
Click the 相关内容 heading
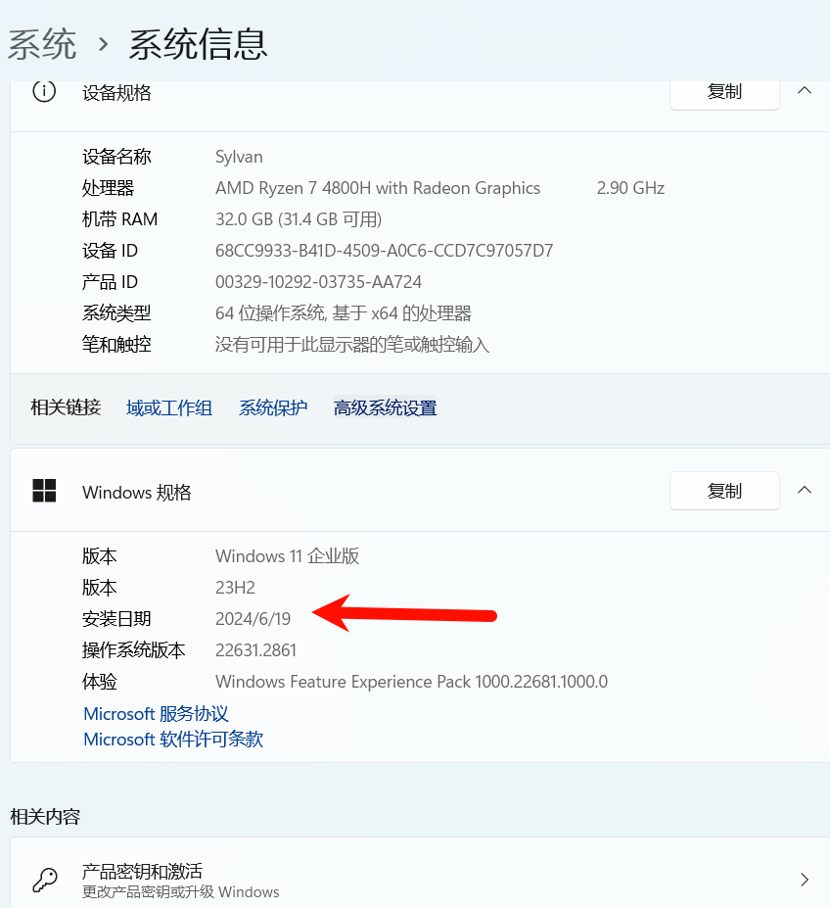point(45,817)
